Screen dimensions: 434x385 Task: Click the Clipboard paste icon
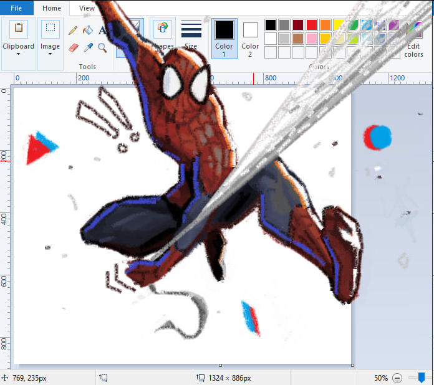pyautogui.click(x=19, y=28)
